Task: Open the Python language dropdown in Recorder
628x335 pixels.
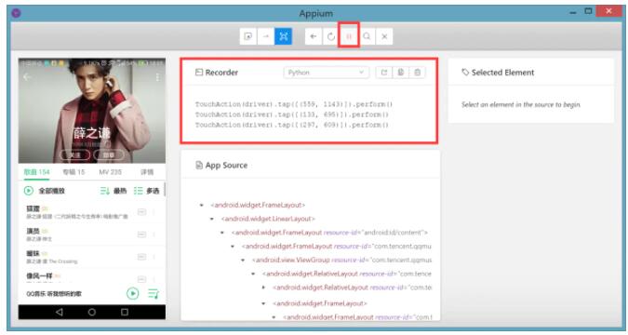Action: coord(326,73)
